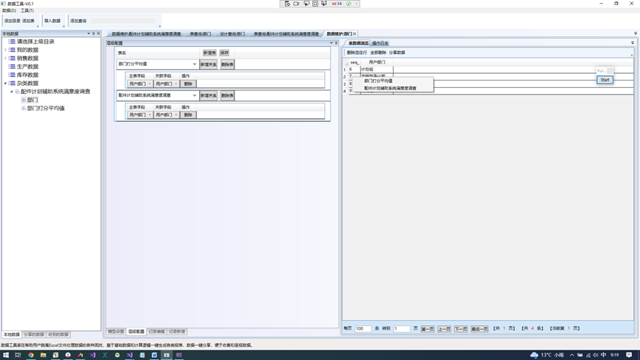Click the list icon beside 我的数据
The image size is (640, 360).
tap(13, 50)
